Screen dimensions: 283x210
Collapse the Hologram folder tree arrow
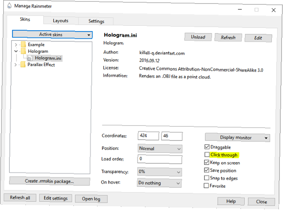click(x=16, y=51)
